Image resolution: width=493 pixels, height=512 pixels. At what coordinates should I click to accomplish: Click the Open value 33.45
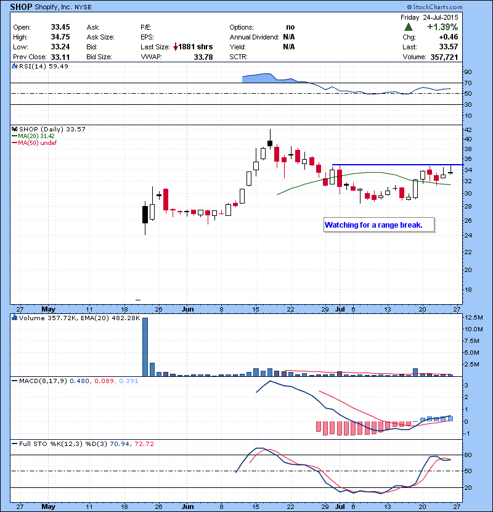tap(60, 27)
